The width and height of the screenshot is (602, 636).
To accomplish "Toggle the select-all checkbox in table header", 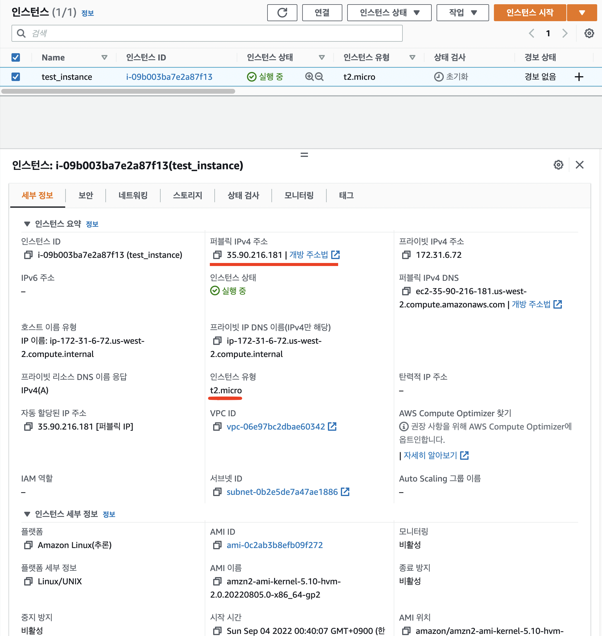I will click(16, 57).
